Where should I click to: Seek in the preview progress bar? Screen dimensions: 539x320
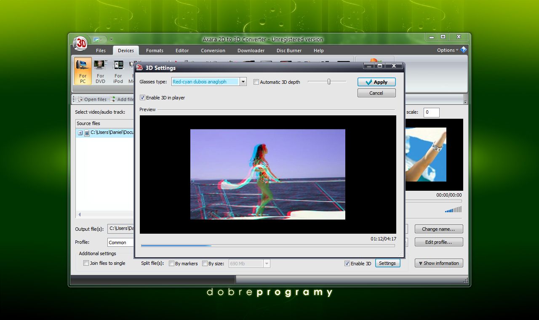pyautogui.click(x=268, y=245)
